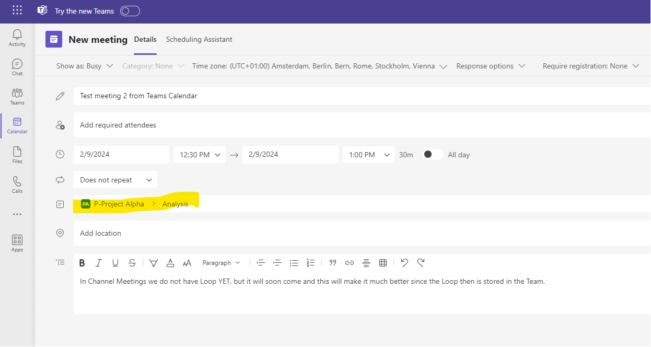Select the Details tab

click(145, 39)
